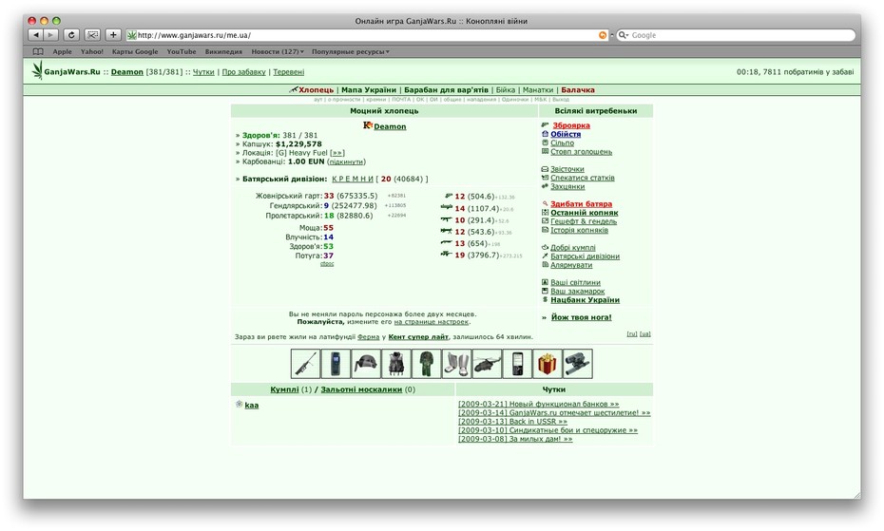Open news item Back in USSR

tap(512, 421)
